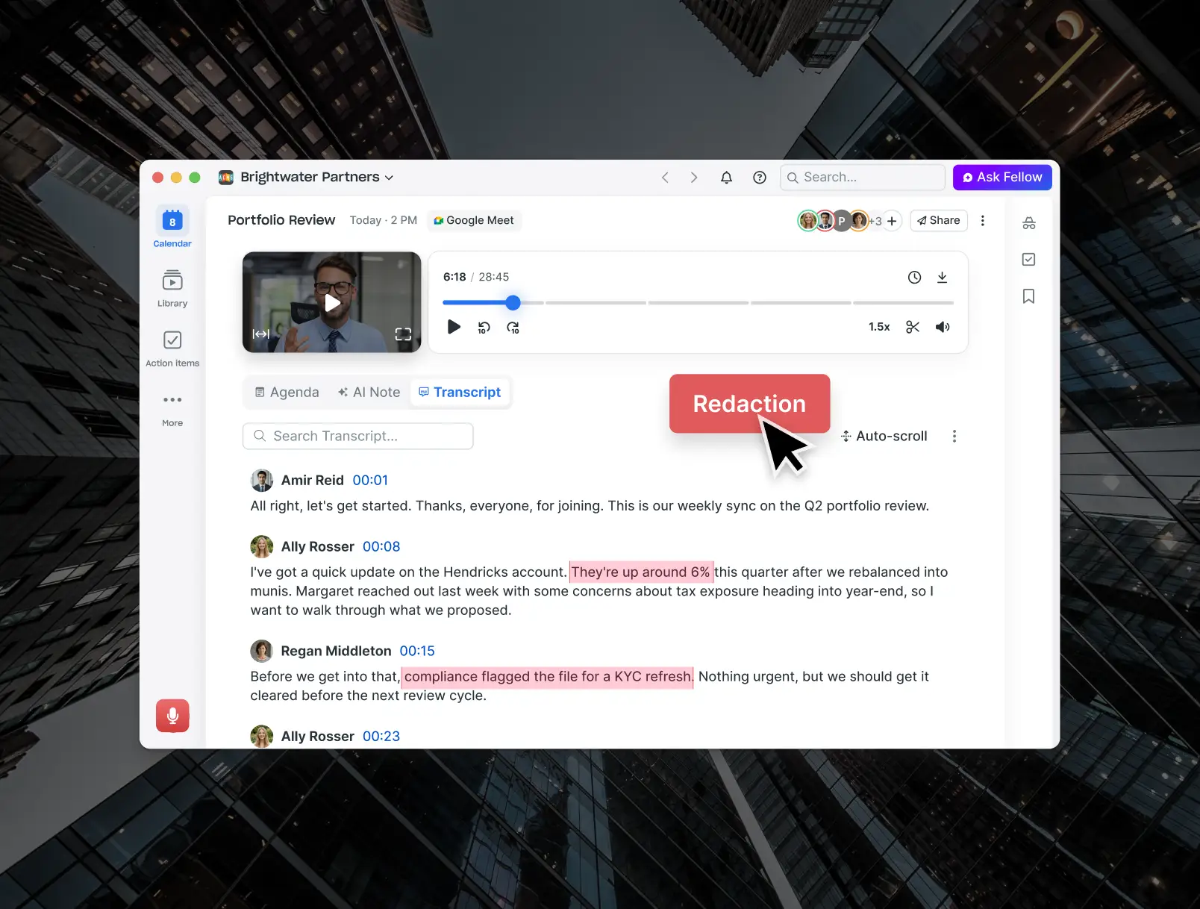Image resolution: width=1200 pixels, height=909 pixels.
Task: Click the "P" attendee avatar
Action: pos(842,221)
